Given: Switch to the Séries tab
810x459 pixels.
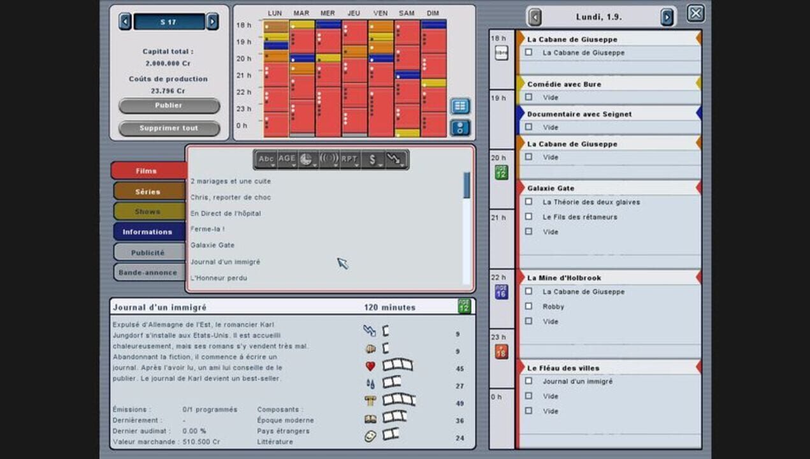Looking at the screenshot, I should click(x=148, y=191).
